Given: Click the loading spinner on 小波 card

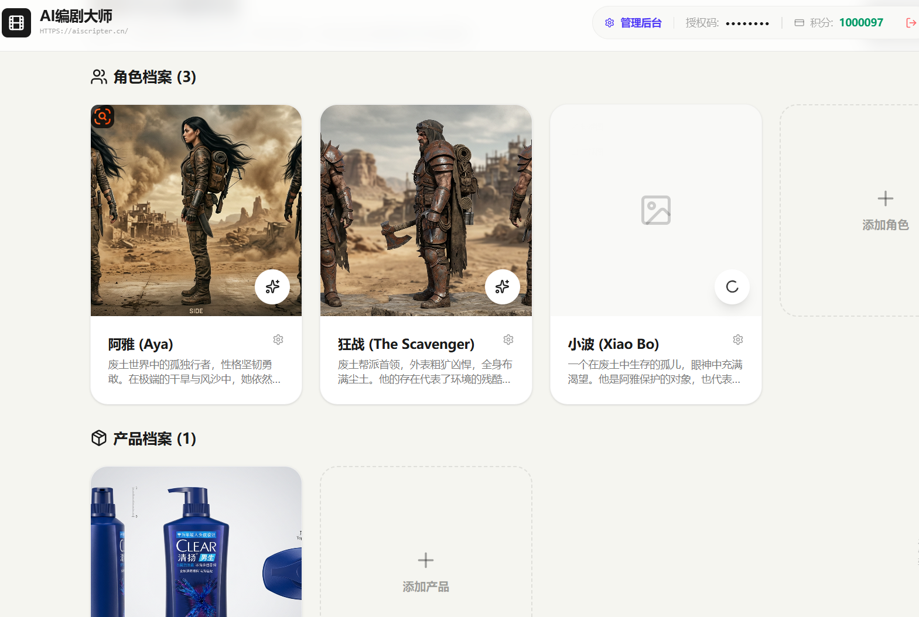Looking at the screenshot, I should [732, 287].
